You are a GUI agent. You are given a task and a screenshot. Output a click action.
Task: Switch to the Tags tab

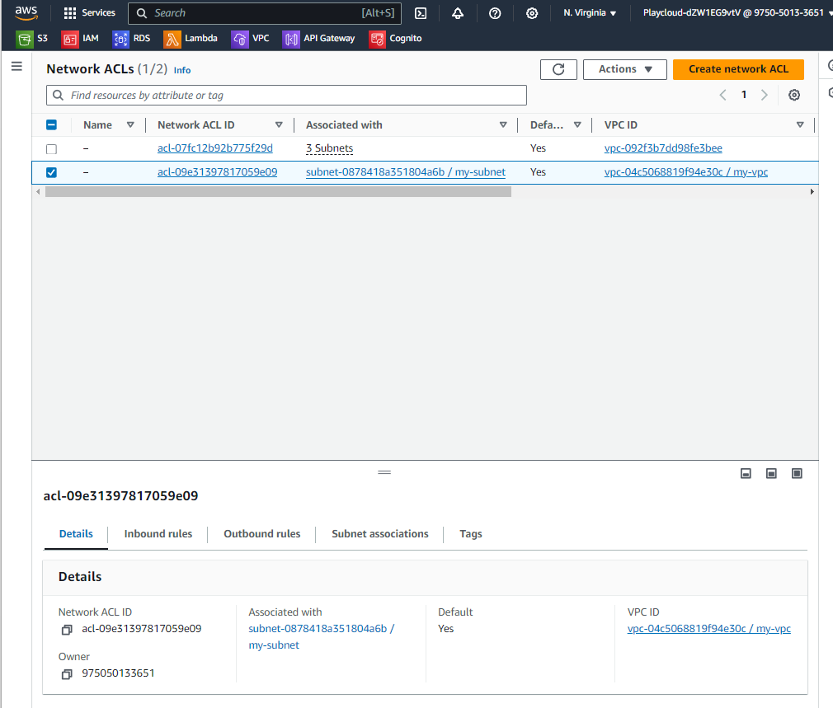pos(471,534)
